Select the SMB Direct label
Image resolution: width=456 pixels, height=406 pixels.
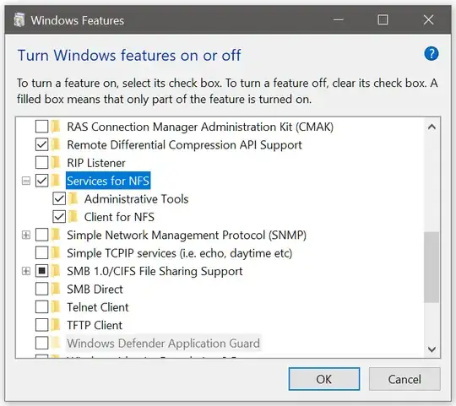[x=95, y=290]
